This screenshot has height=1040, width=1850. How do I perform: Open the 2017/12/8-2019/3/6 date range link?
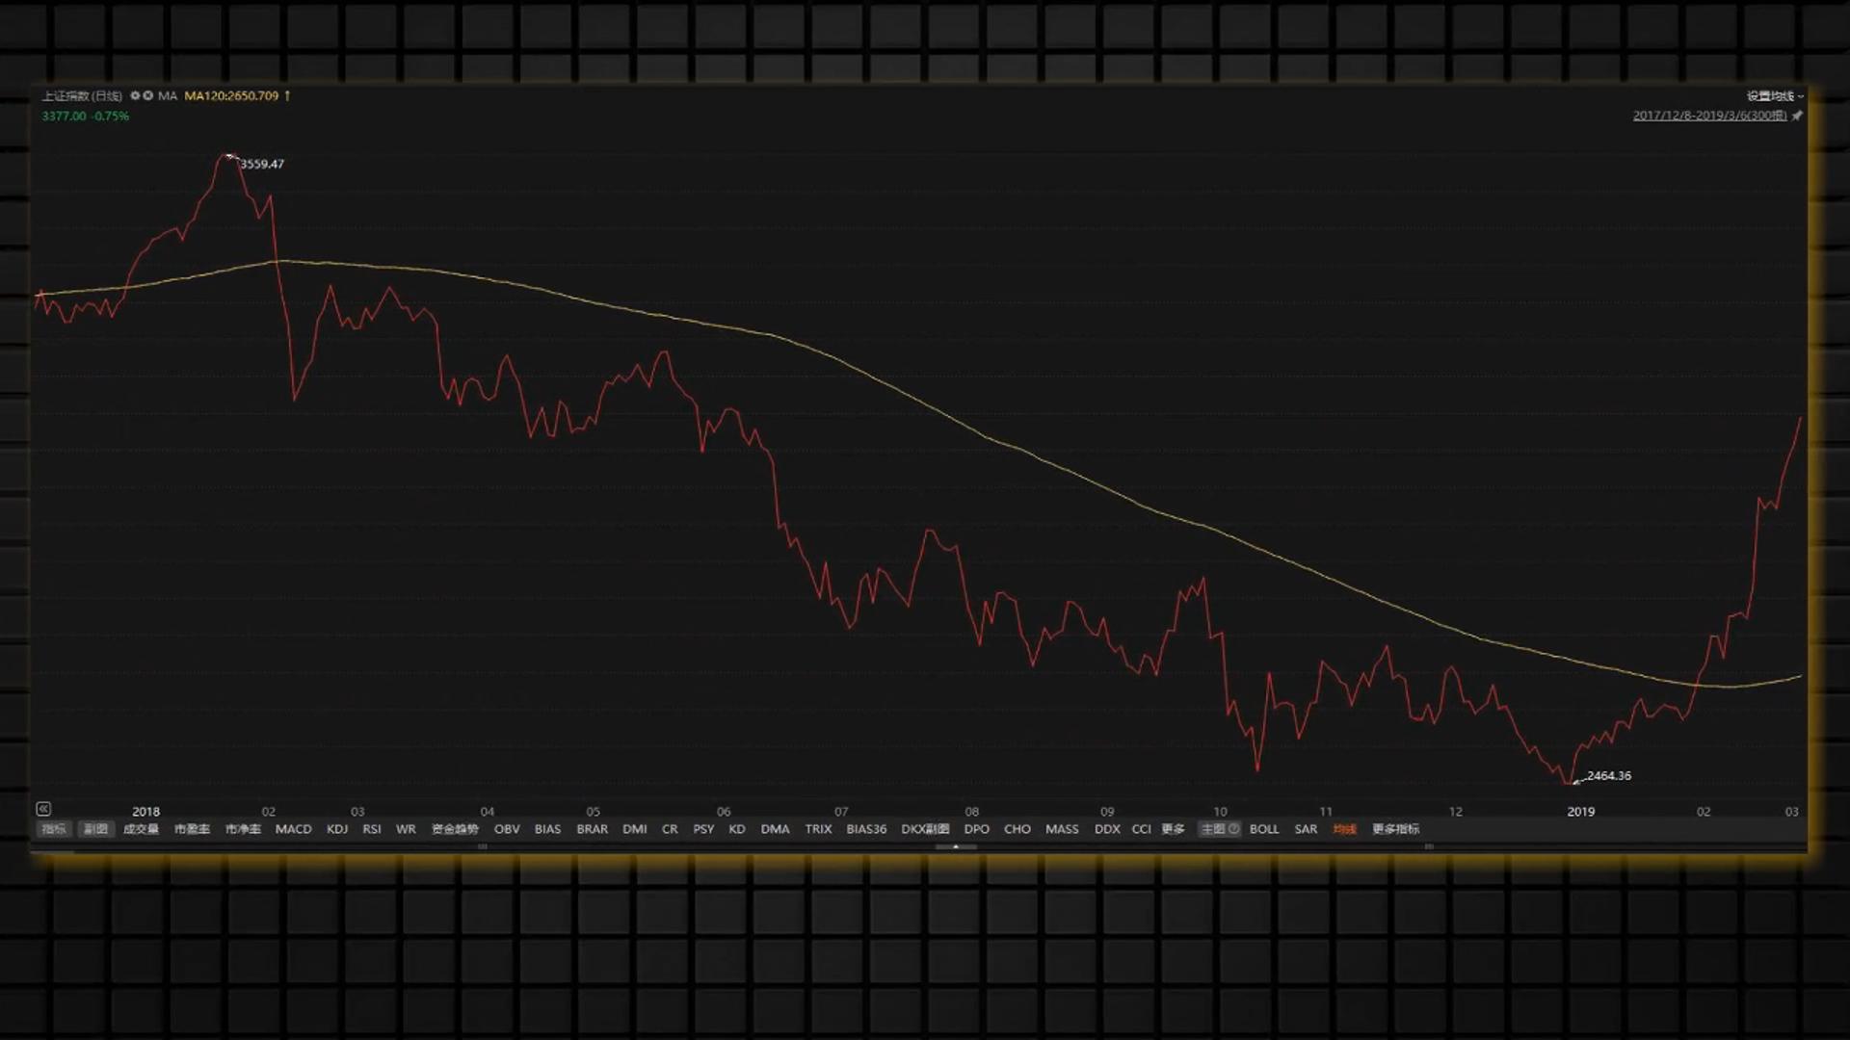[1709, 116]
